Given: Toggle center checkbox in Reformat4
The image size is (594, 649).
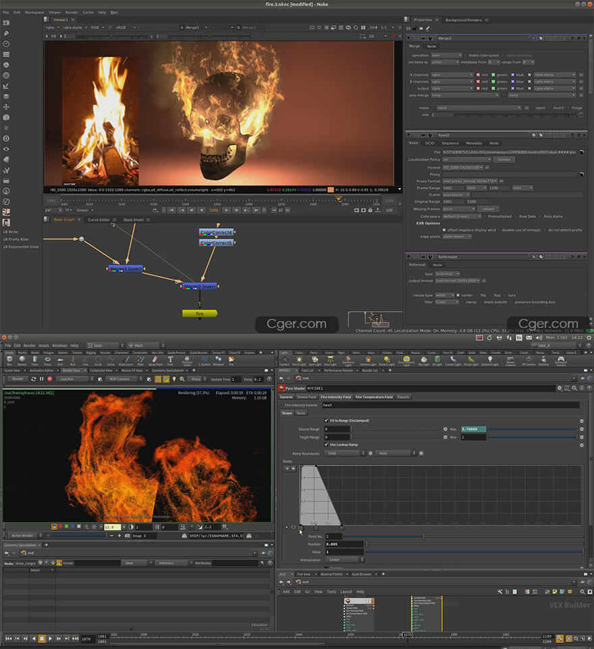Looking at the screenshot, I should (x=458, y=295).
